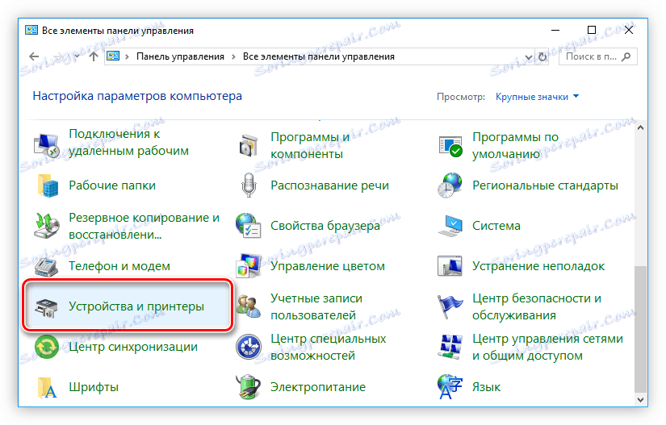Image resolution: width=666 pixels, height=425 pixels.
Task: Click the Back arrow in the navigation bar
Action: point(34,56)
